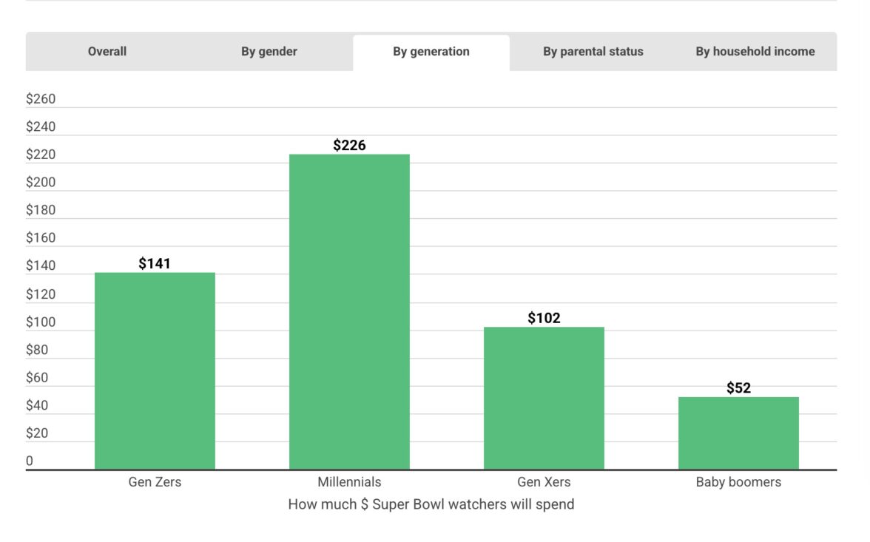Switch to the Overall tab

tap(107, 52)
